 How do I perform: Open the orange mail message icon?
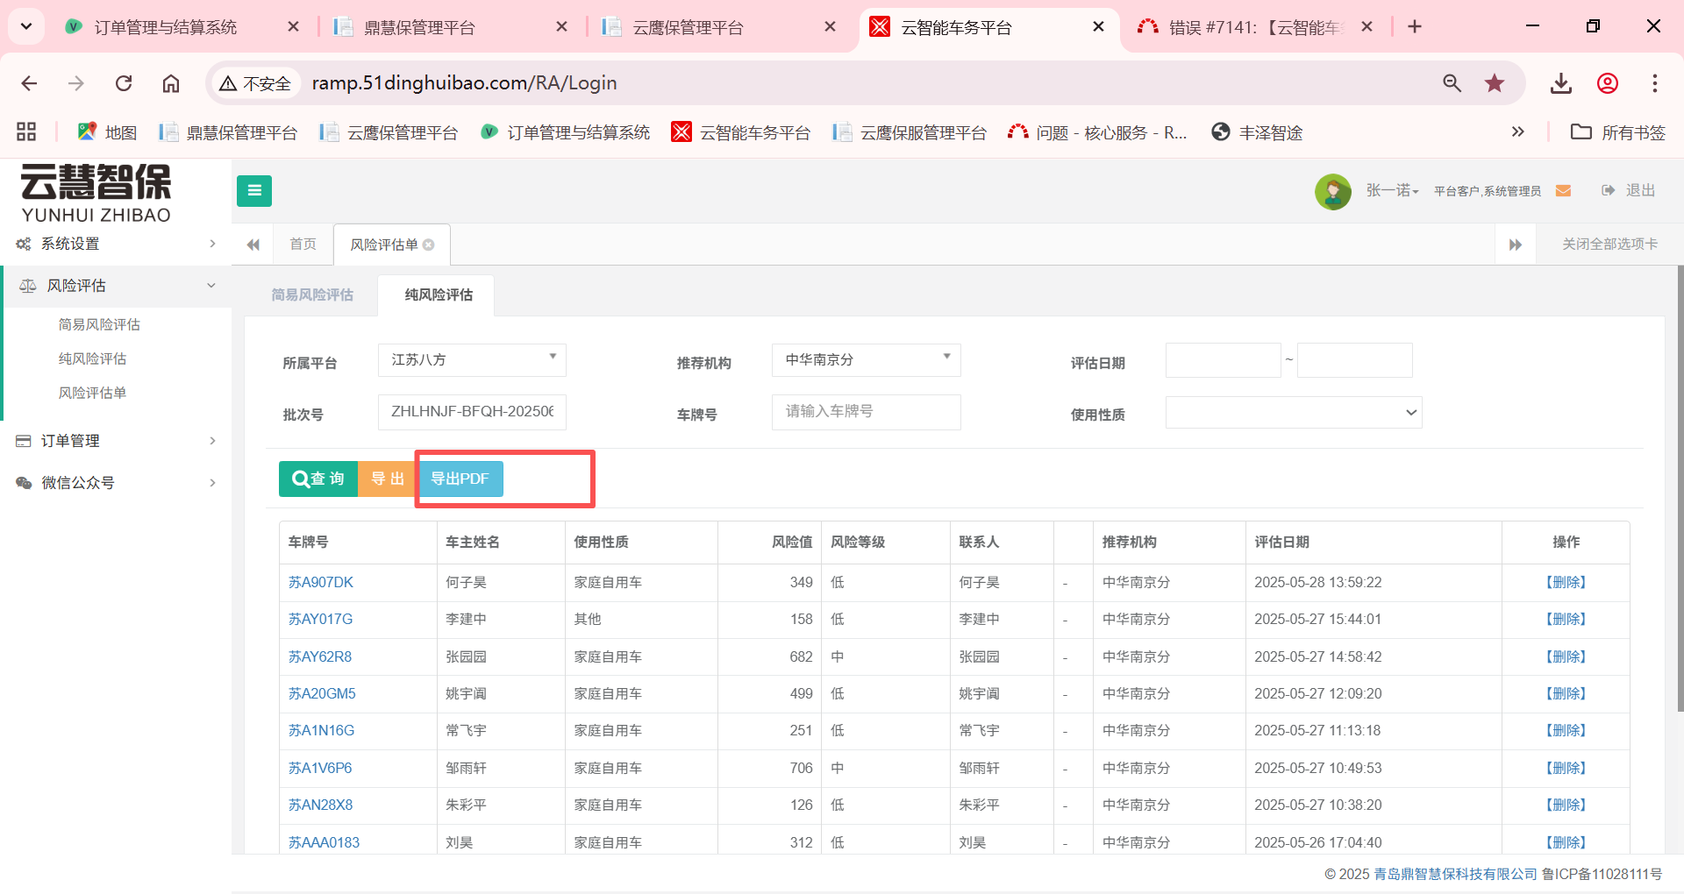pos(1563,191)
